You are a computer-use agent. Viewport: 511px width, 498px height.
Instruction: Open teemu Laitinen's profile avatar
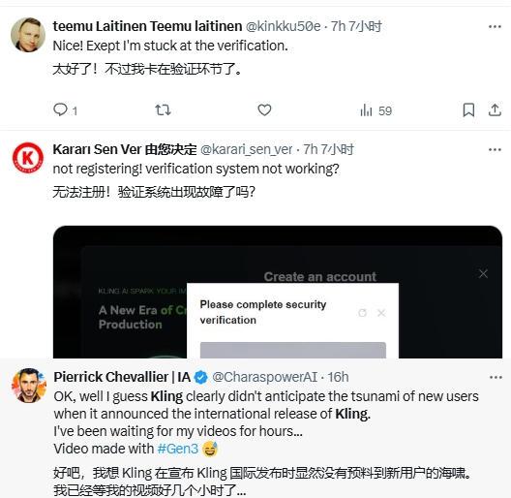coord(28,35)
